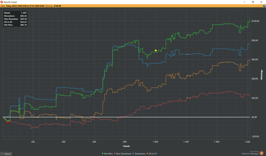Click the $80,00 y-axis label
266x156 pixels.
[255, 40]
